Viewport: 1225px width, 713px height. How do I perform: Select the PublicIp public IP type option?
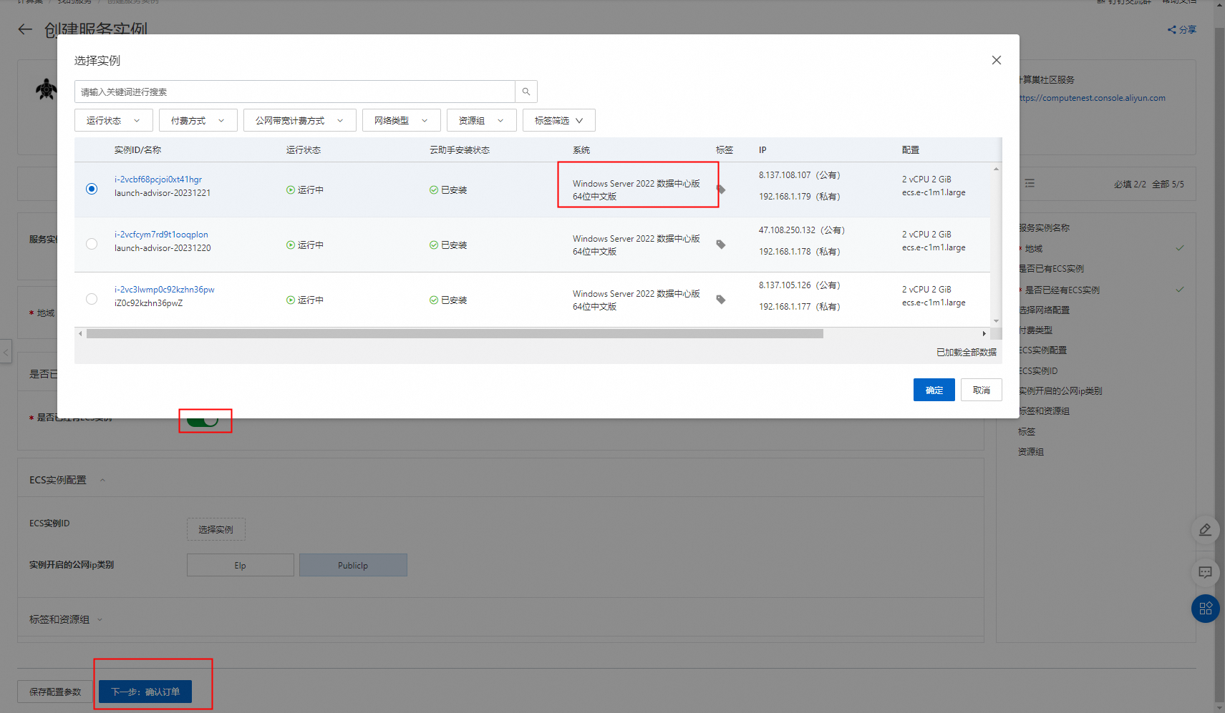(353, 565)
